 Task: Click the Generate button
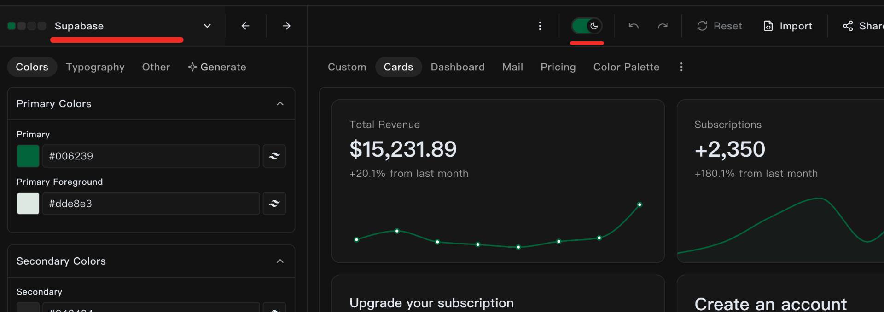(217, 67)
